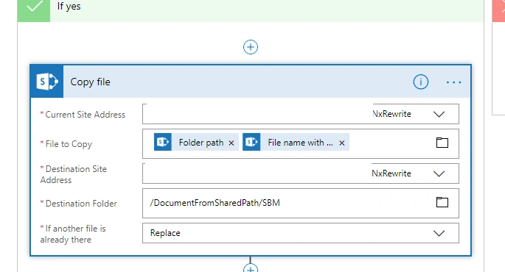
Task: Remove the File name with extension token
Action: click(342, 143)
